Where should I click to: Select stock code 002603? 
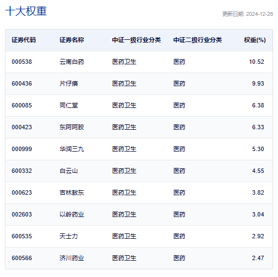coord(22,214)
